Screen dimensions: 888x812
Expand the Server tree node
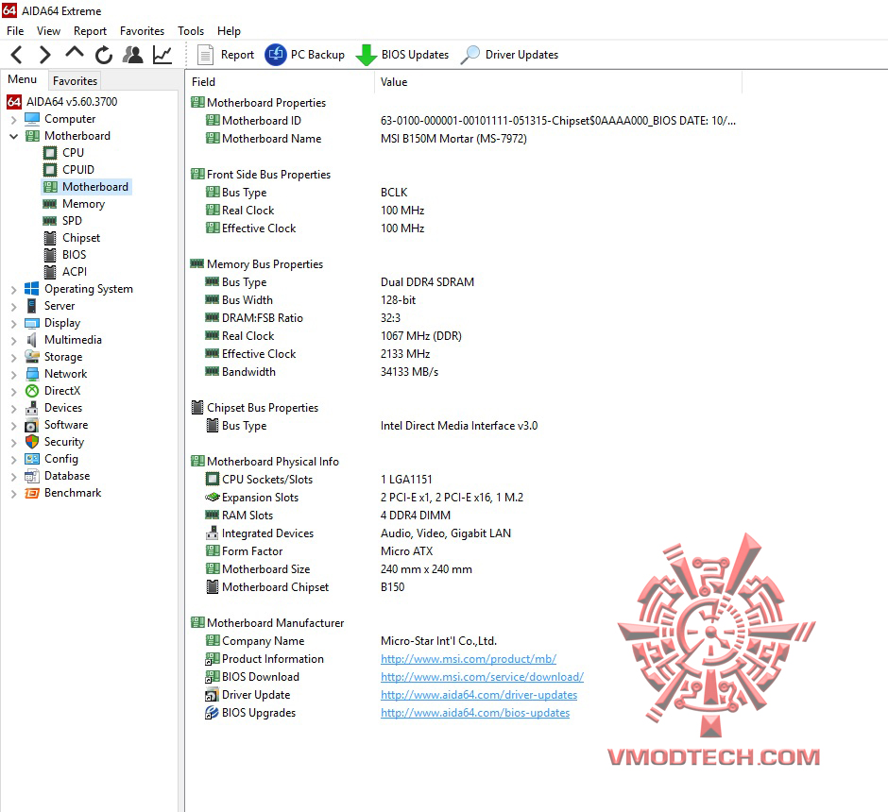click(13, 307)
